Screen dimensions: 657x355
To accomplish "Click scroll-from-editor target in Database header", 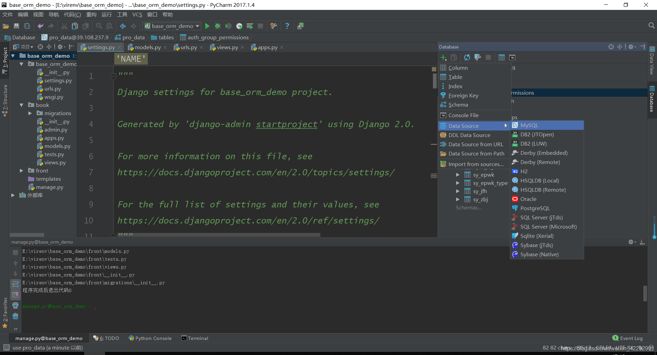I will pos(611,47).
